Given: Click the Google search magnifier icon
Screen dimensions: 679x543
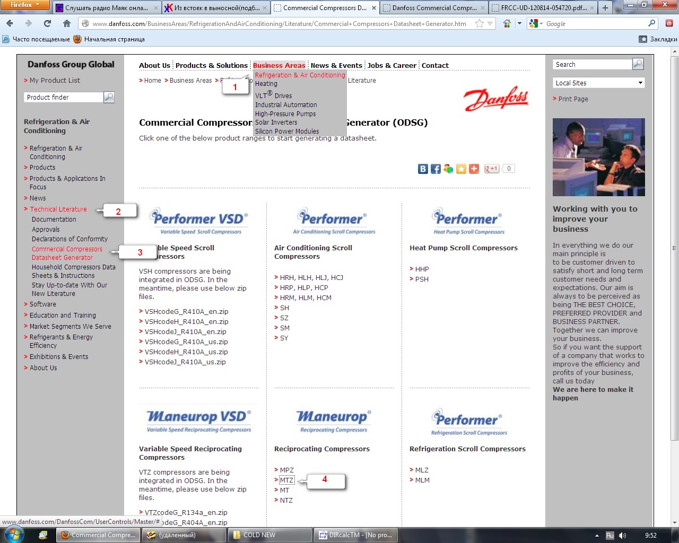Looking at the screenshot, I should [651, 23].
